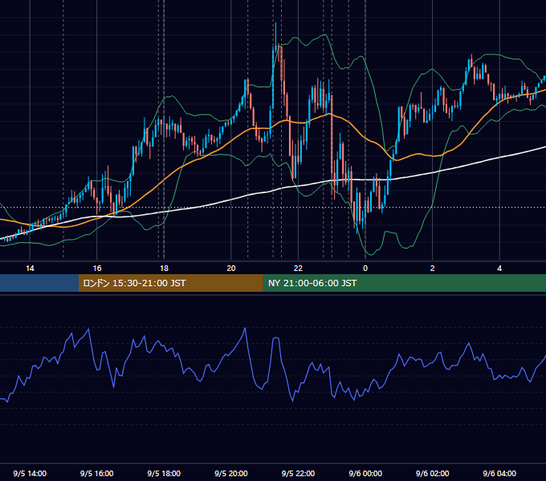Click hour label 0 on price chart axis
This screenshot has width=546, height=481.
(365, 269)
